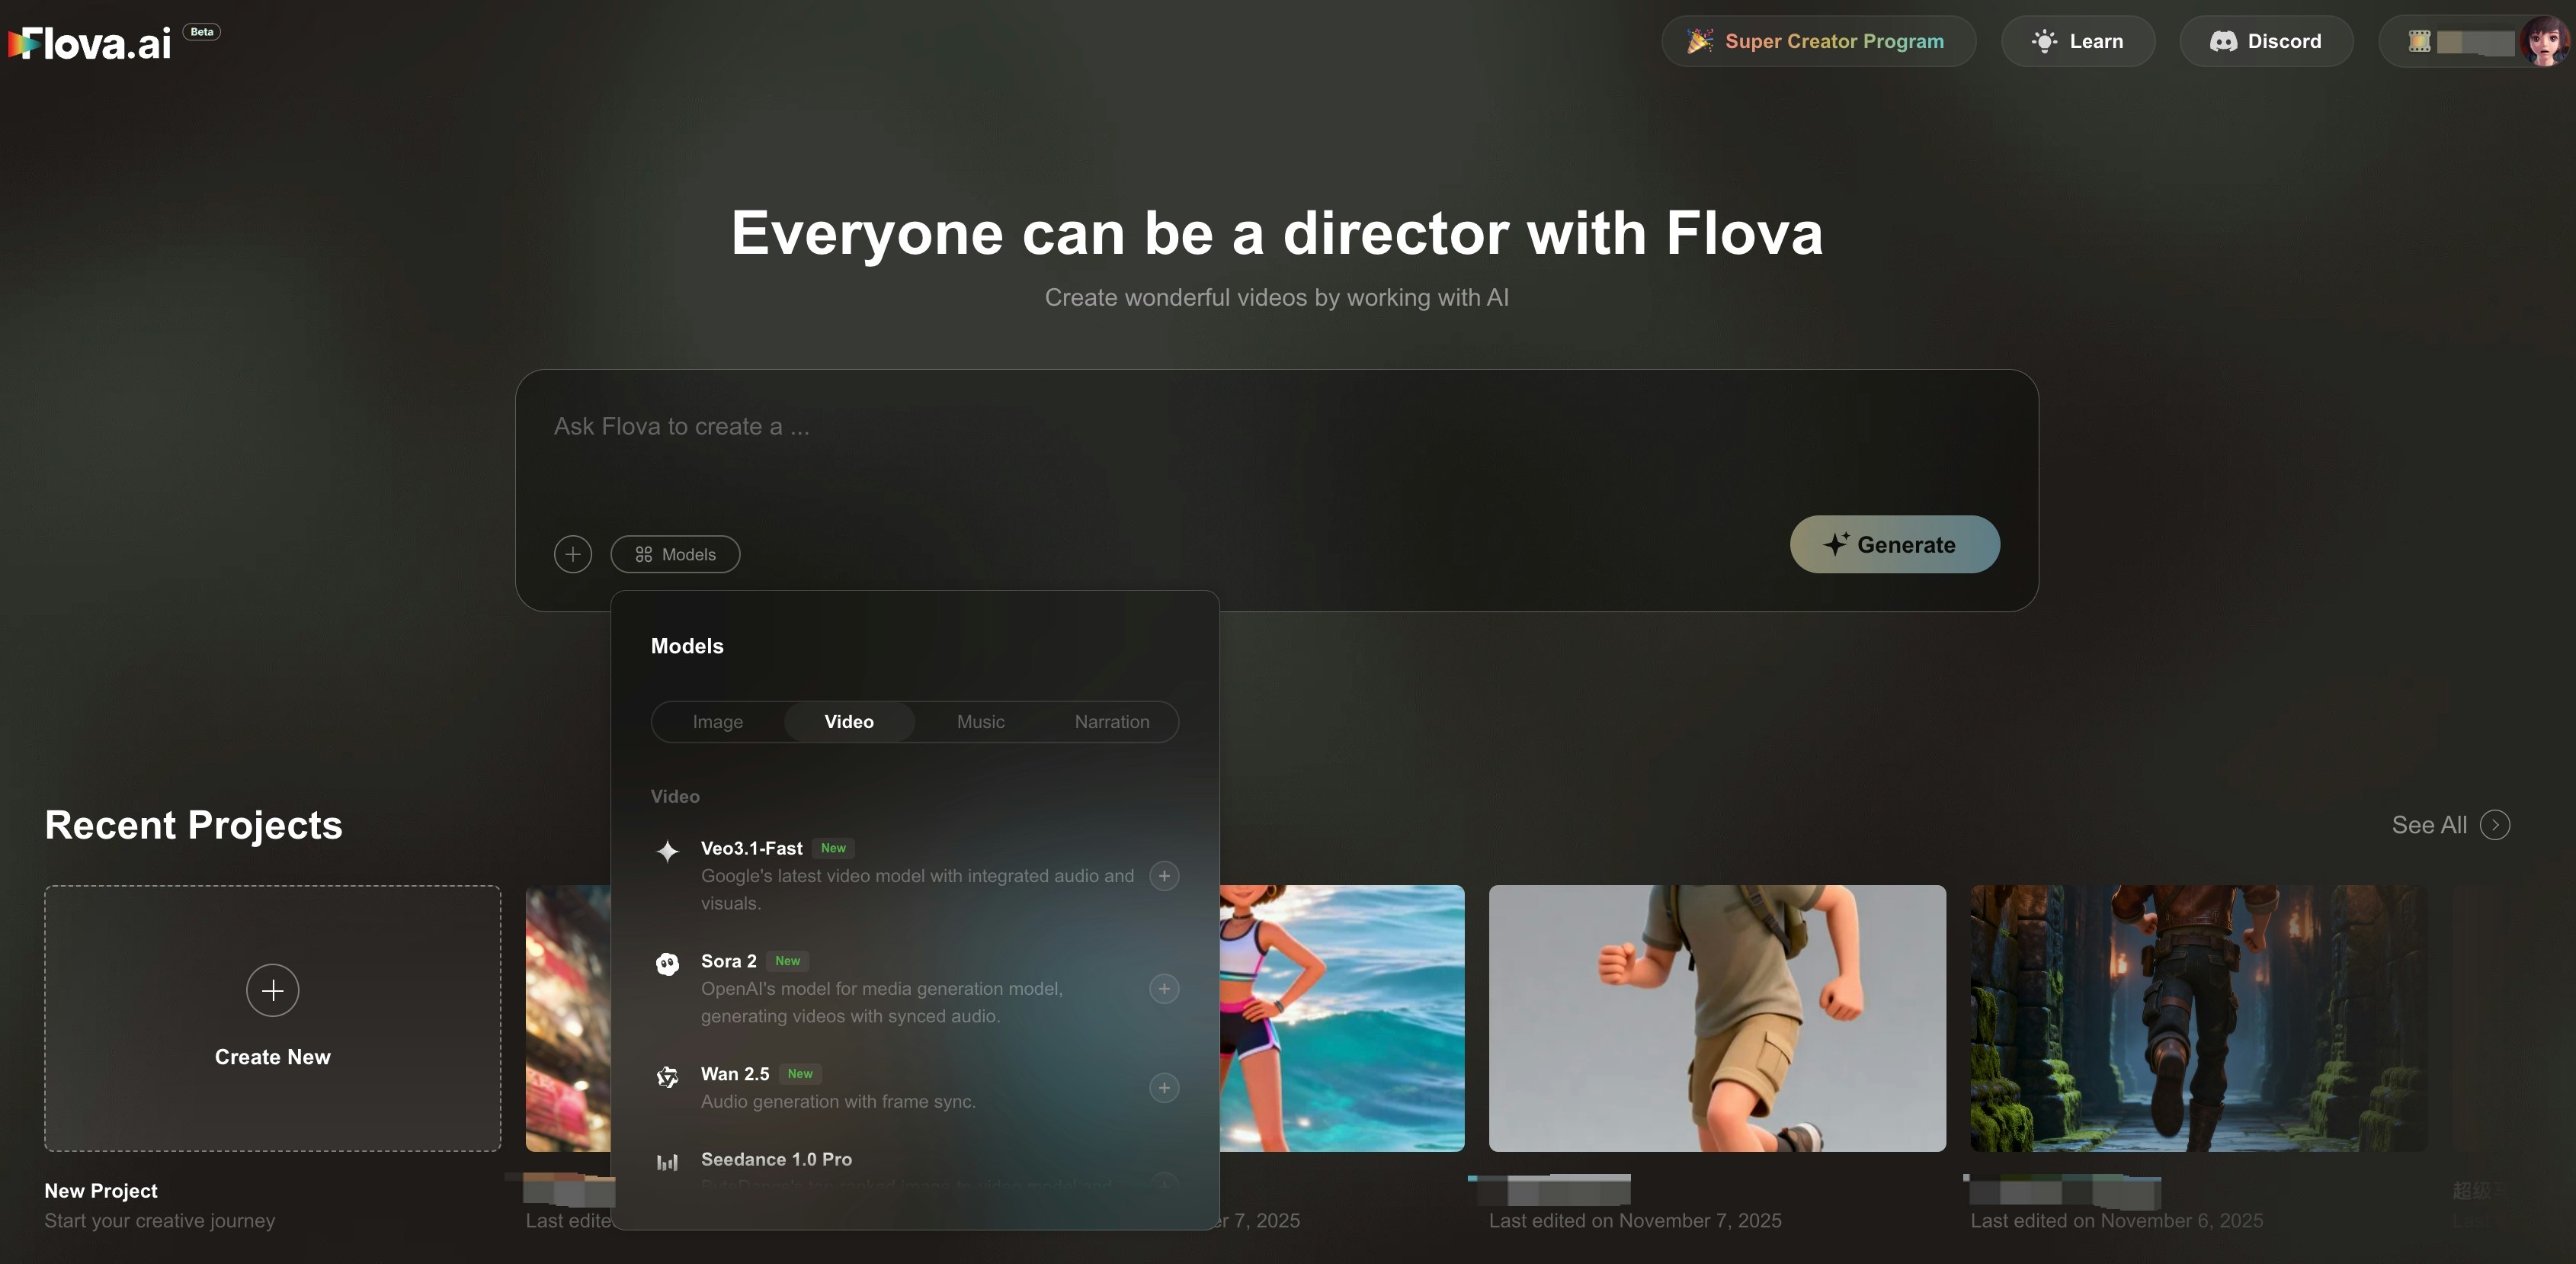Select the Sora 2 model name
This screenshot has width=2576, height=1264.
728,961
